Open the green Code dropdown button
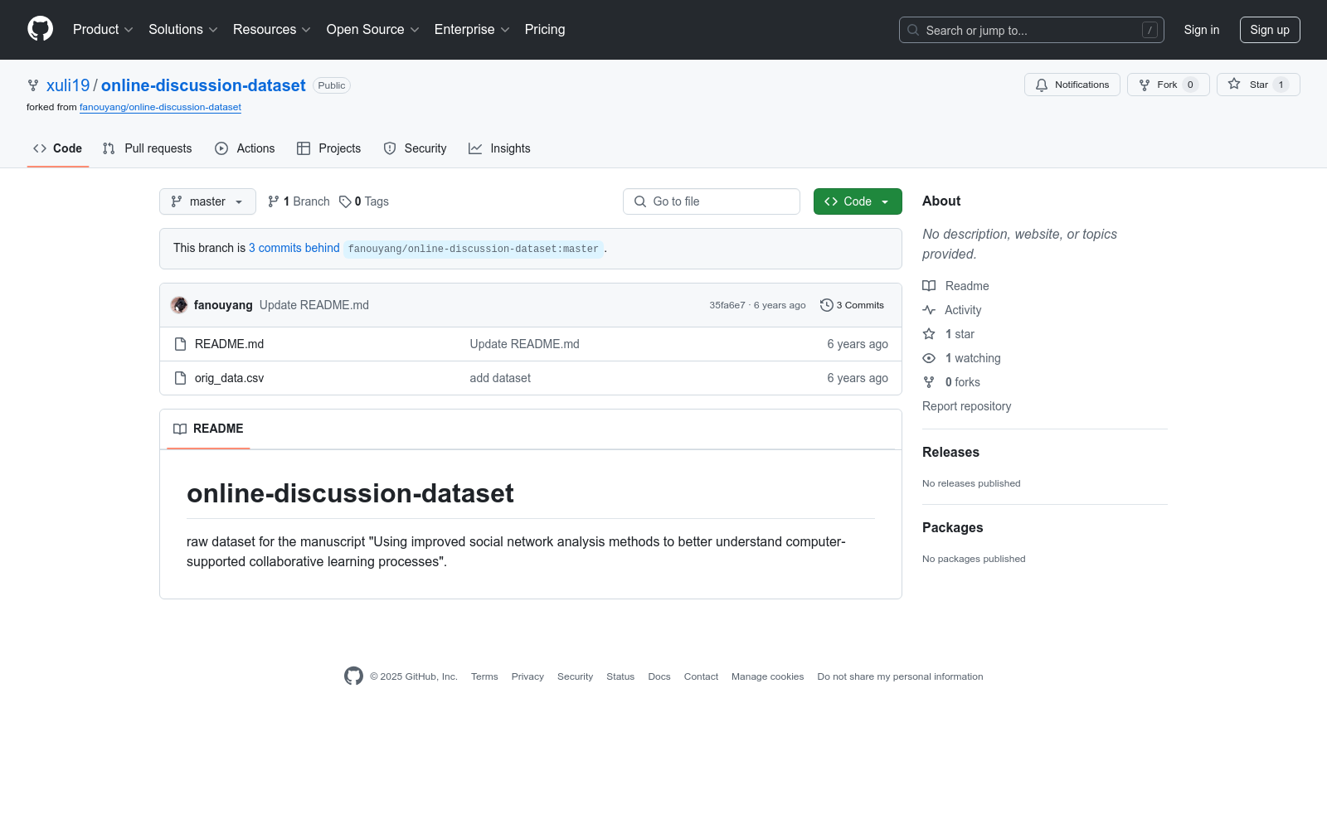This screenshot has width=1327, height=829. [858, 201]
